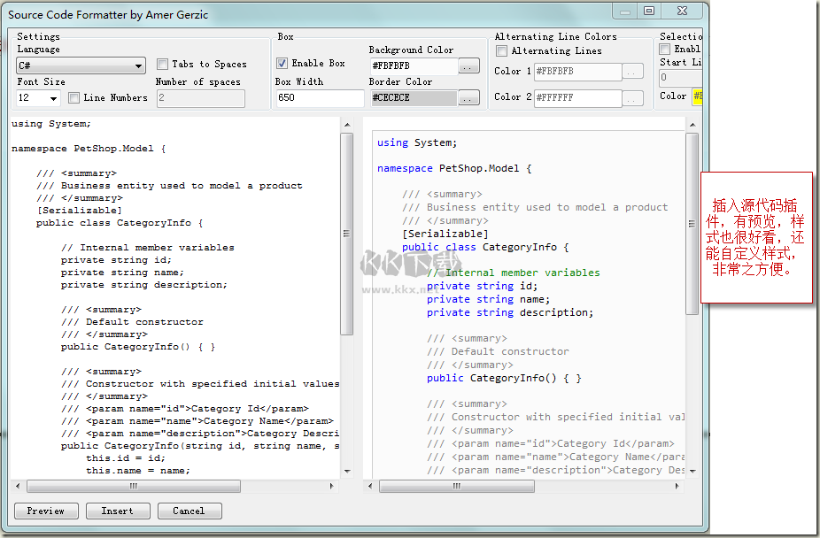820x538 pixels.
Task: Click source pane scroll up arrow
Action: (x=347, y=125)
